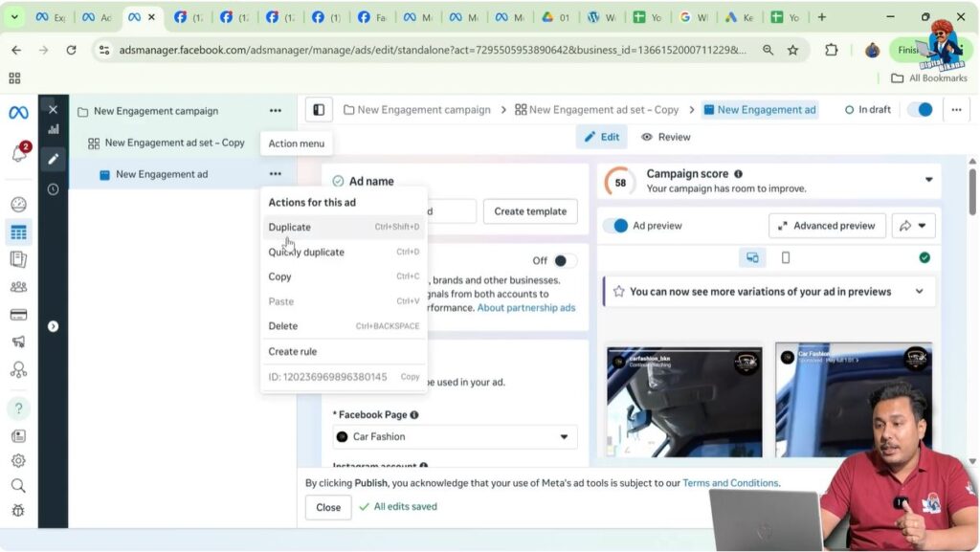The height and width of the screenshot is (552, 980).
Task: Switch to the Edit tab
Action: (x=601, y=137)
